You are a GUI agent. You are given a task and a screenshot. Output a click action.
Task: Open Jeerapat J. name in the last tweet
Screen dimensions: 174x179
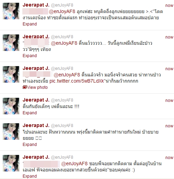pos(36,157)
